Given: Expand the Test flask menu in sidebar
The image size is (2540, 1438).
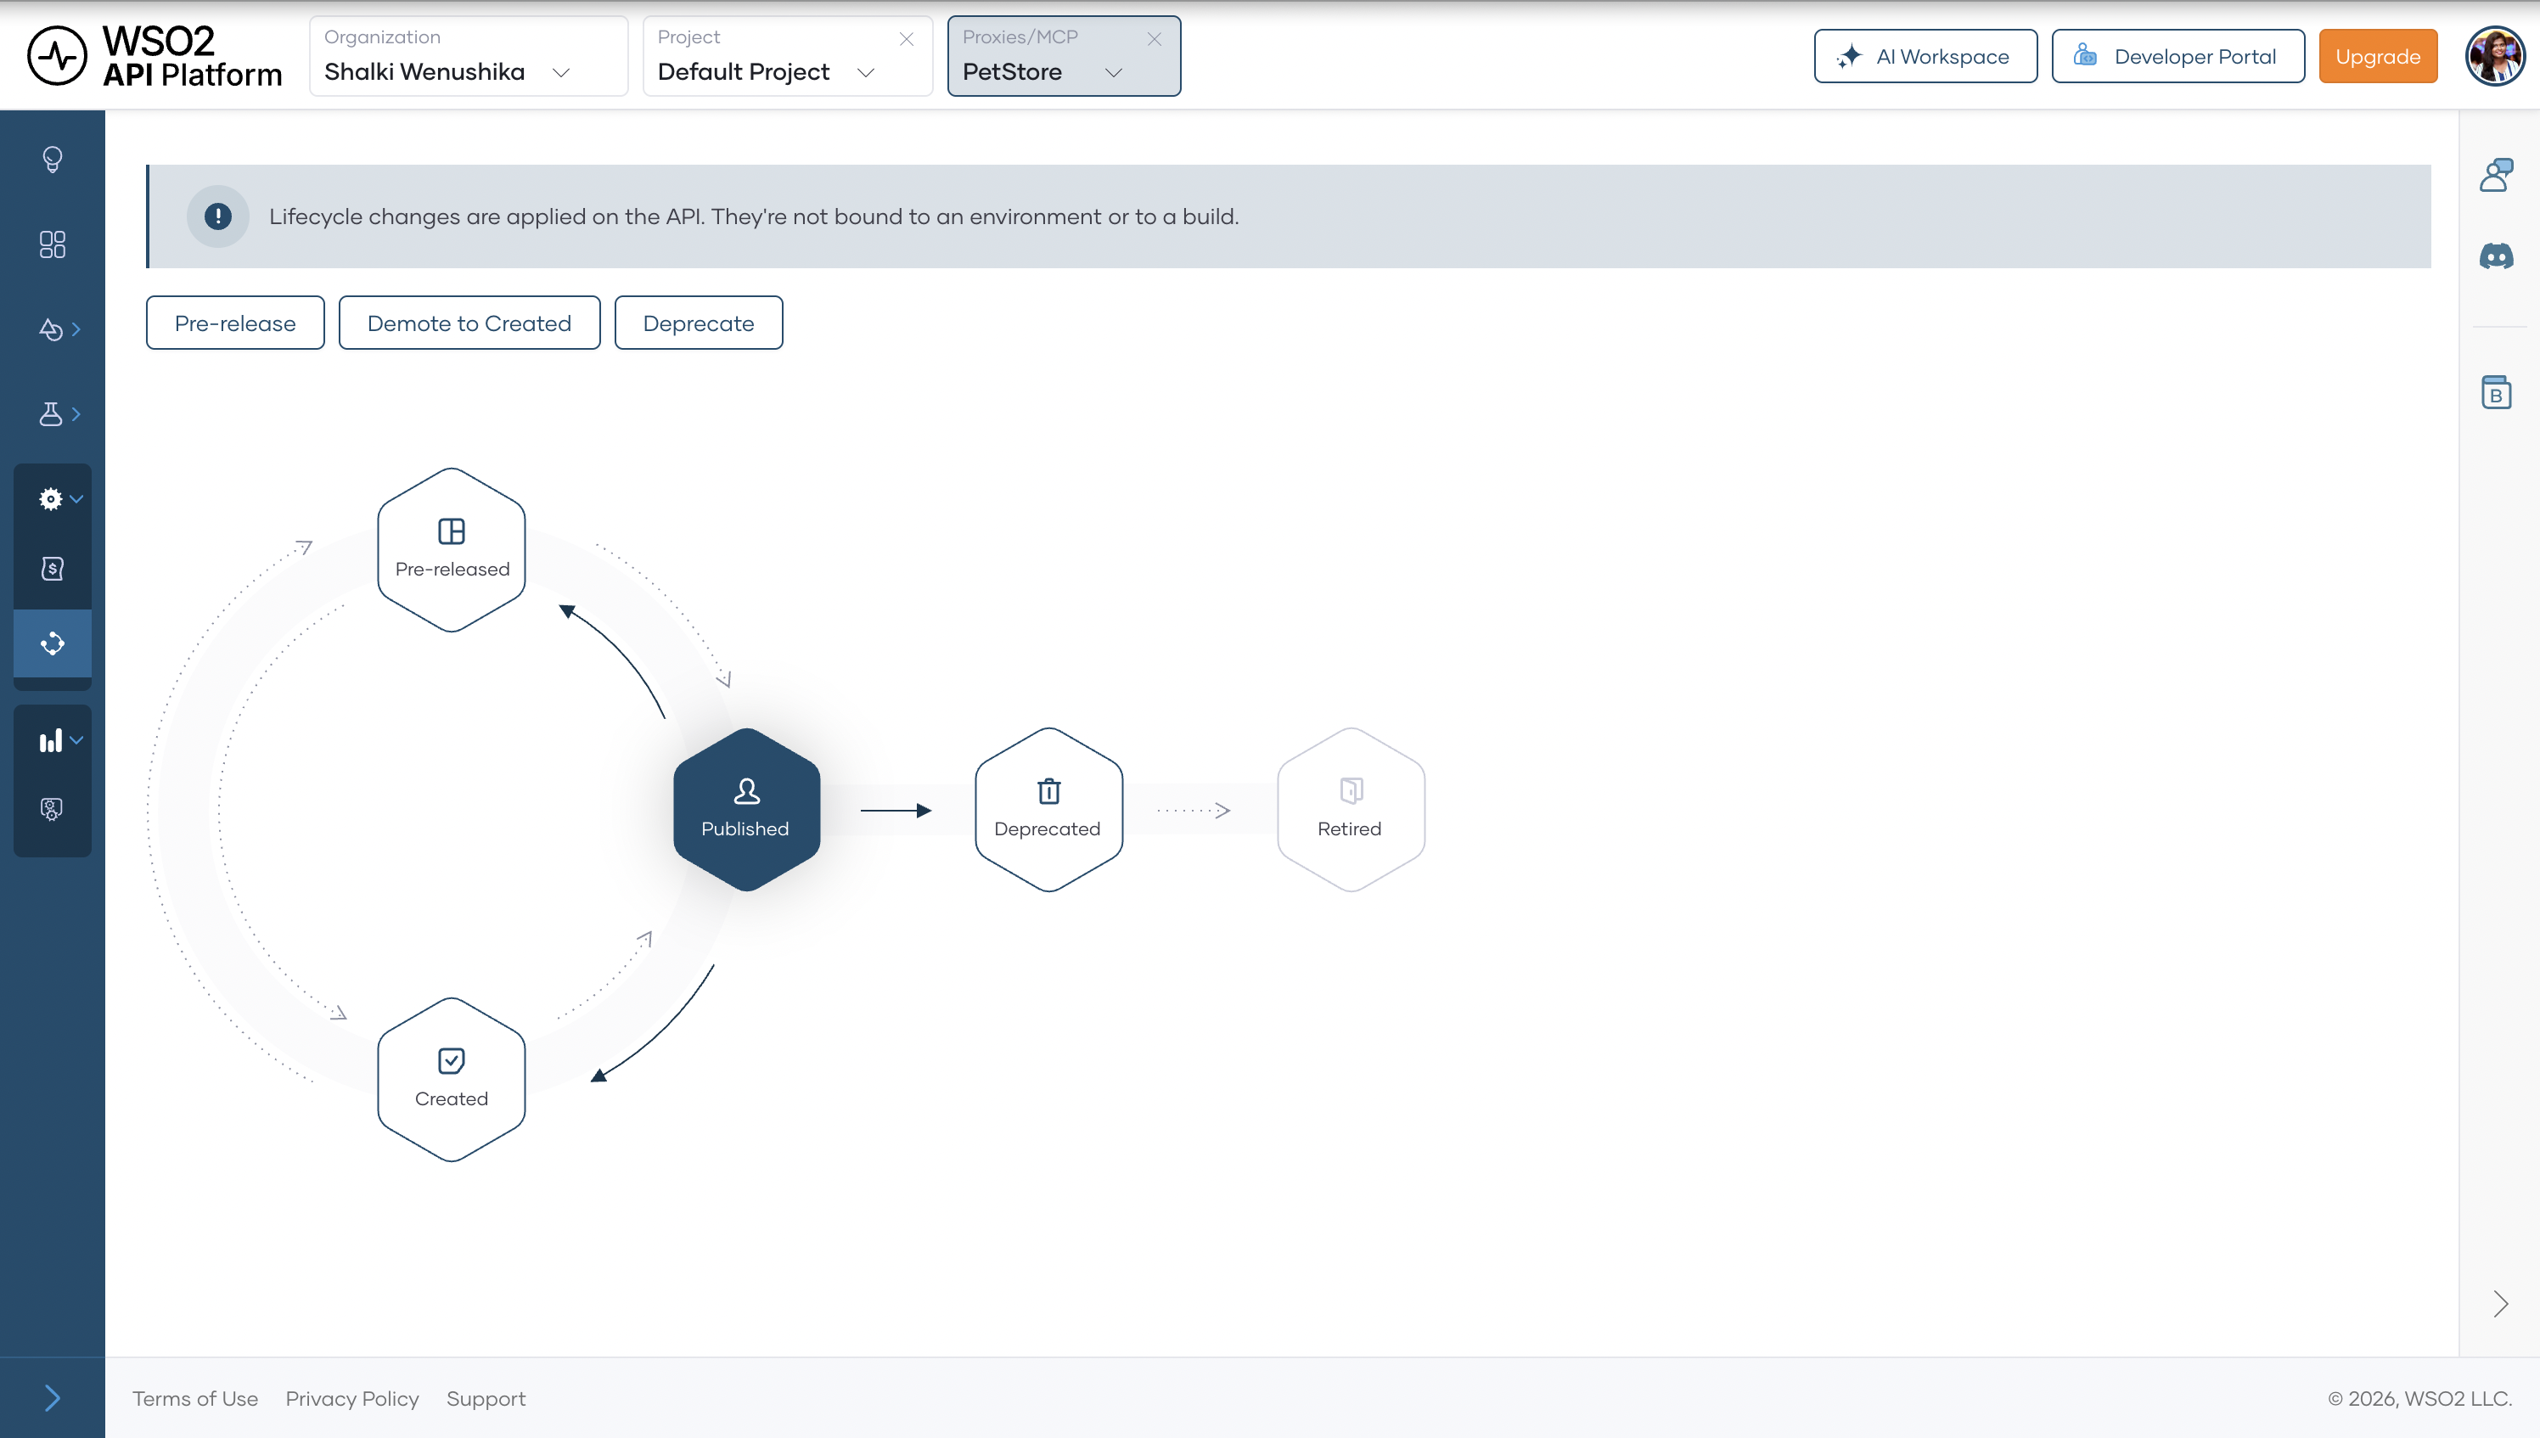Looking at the screenshot, I should pyautogui.click(x=59, y=413).
